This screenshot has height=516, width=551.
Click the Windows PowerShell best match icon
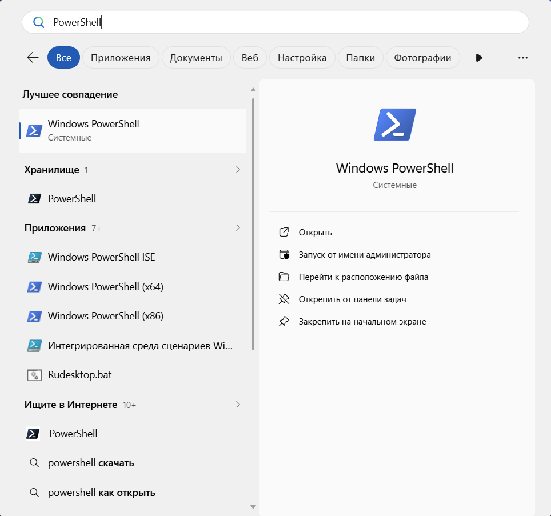pyautogui.click(x=34, y=131)
